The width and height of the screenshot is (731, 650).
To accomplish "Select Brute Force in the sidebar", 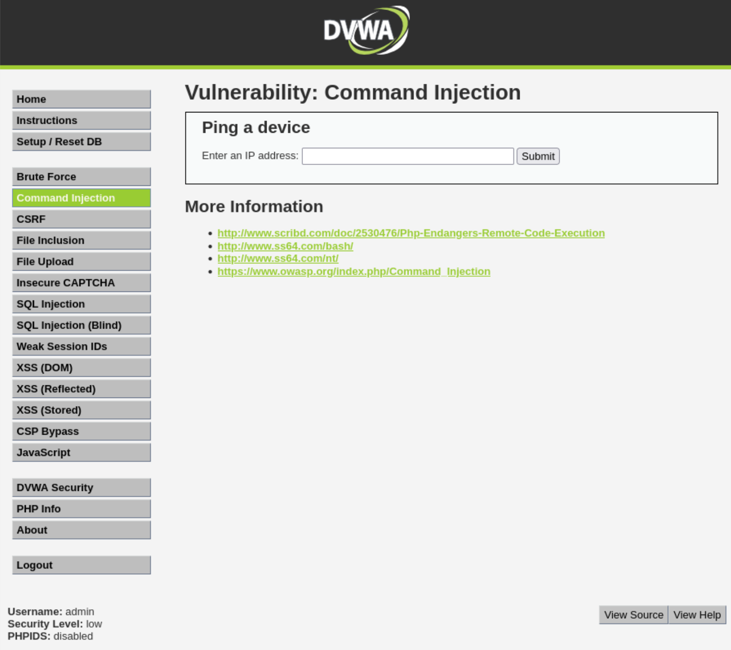I will coord(82,177).
